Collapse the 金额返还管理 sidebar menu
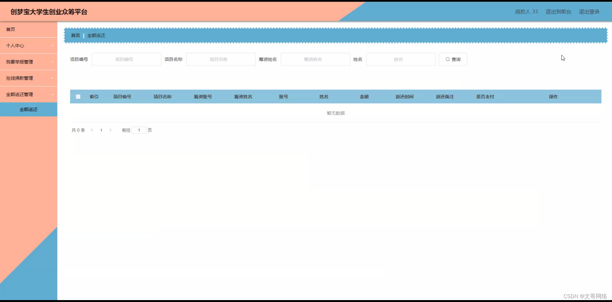The image size is (612, 302). [28, 94]
